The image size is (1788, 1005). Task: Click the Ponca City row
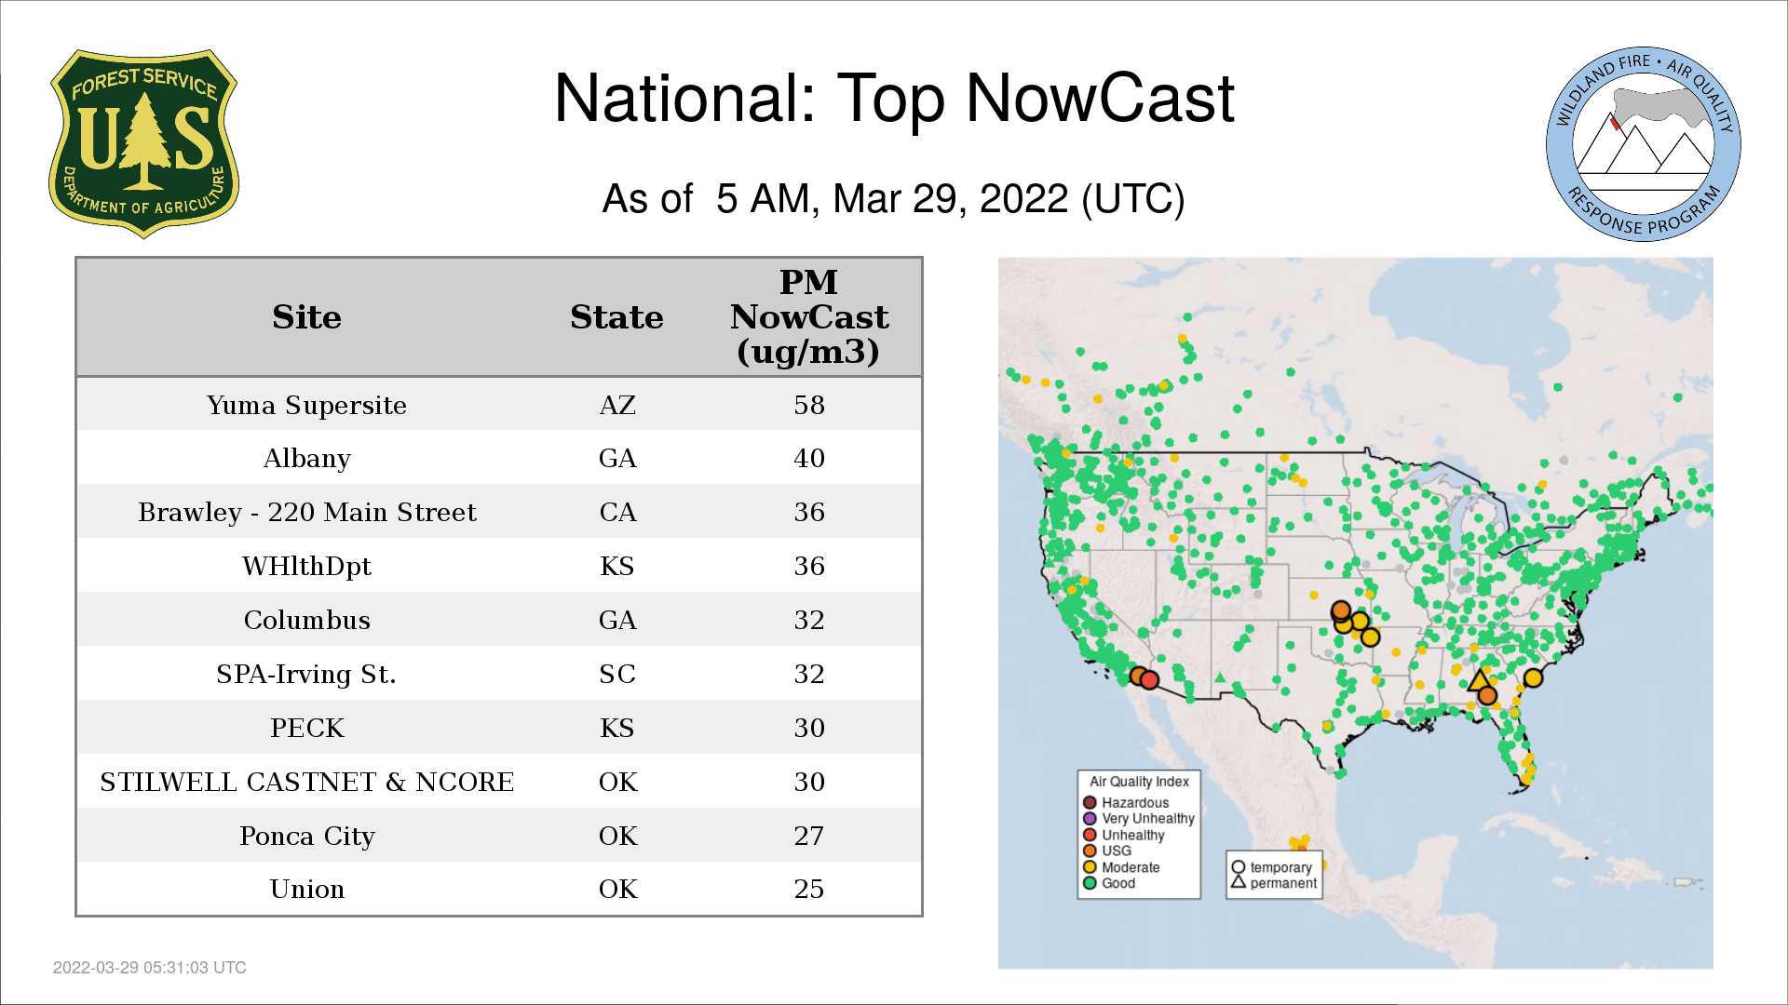click(307, 836)
